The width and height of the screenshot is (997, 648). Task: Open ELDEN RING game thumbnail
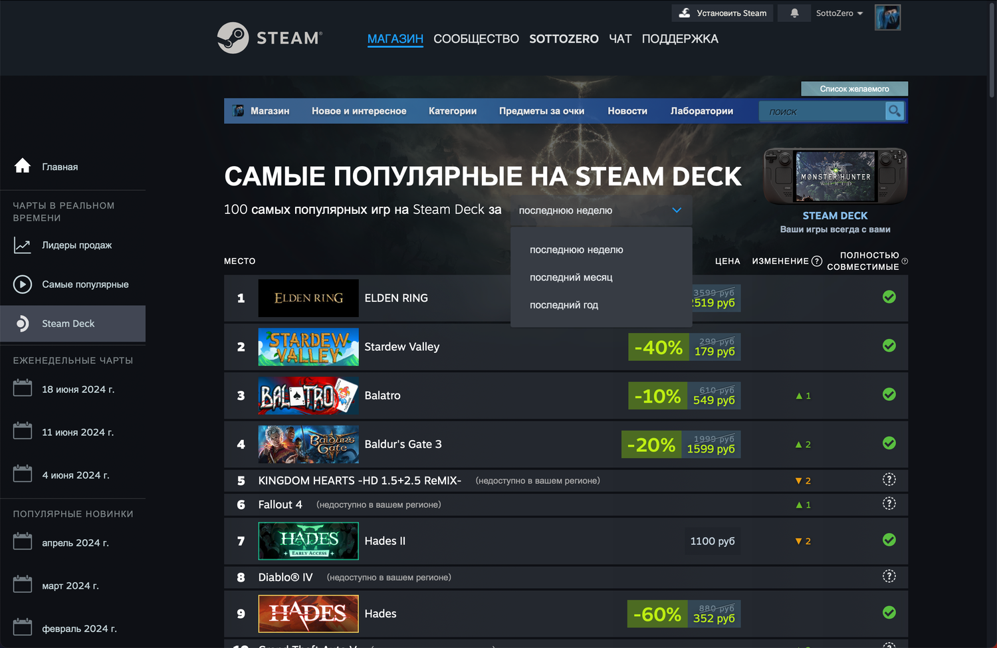(x=308, y=298)
